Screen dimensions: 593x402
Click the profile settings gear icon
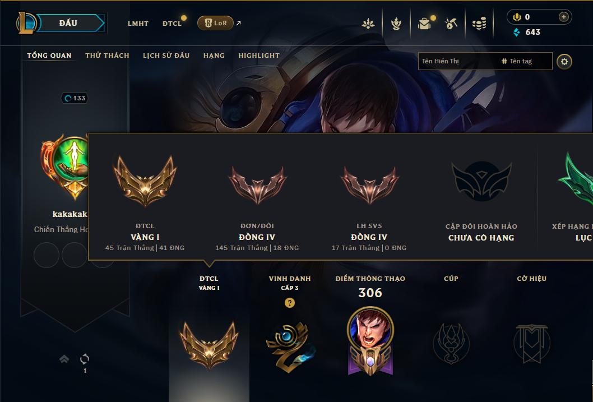pos(564,62)
